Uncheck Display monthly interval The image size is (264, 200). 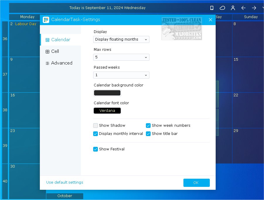(x=96, y=134)
